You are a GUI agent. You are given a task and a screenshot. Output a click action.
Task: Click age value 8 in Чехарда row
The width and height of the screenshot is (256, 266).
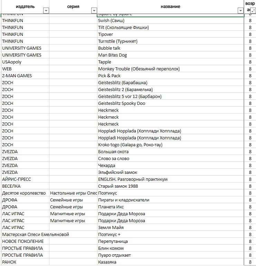tap(250, 165)
